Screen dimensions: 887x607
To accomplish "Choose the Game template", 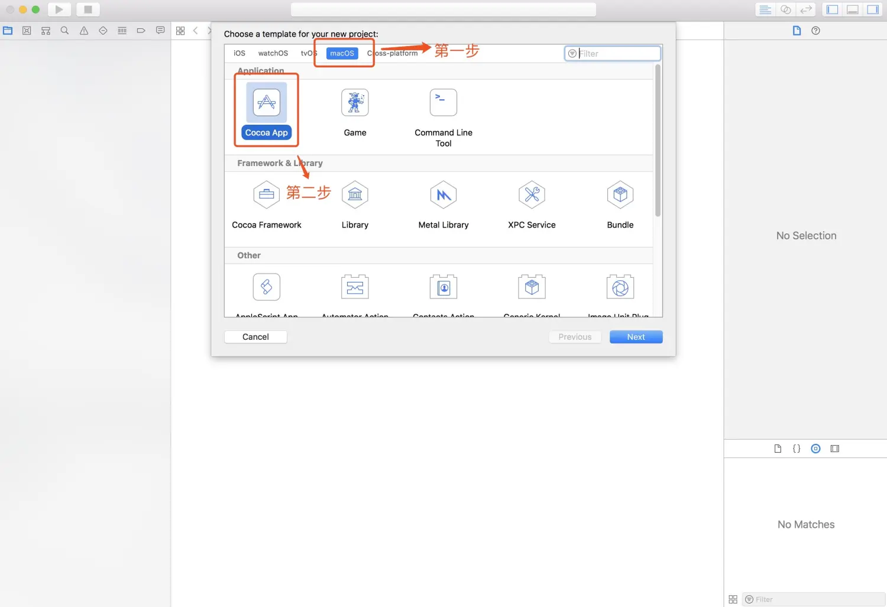I will [x=355, y=113].
